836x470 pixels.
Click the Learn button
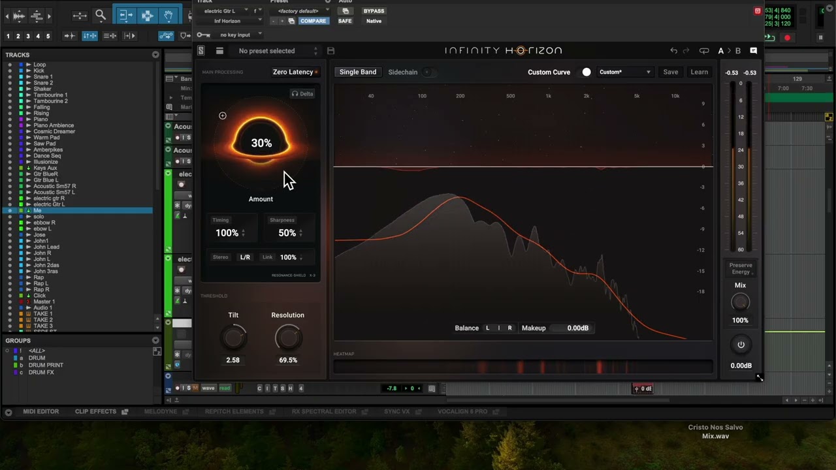click(699, 72)
